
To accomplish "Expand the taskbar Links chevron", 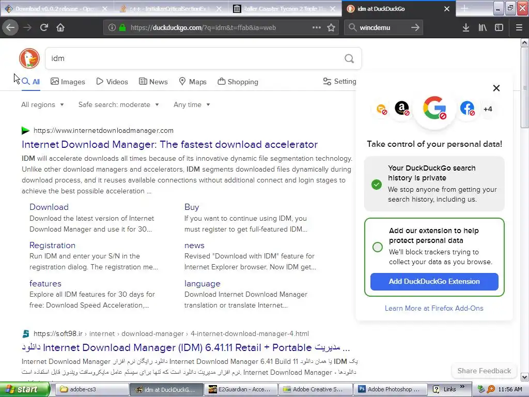I will click(462, 387).
